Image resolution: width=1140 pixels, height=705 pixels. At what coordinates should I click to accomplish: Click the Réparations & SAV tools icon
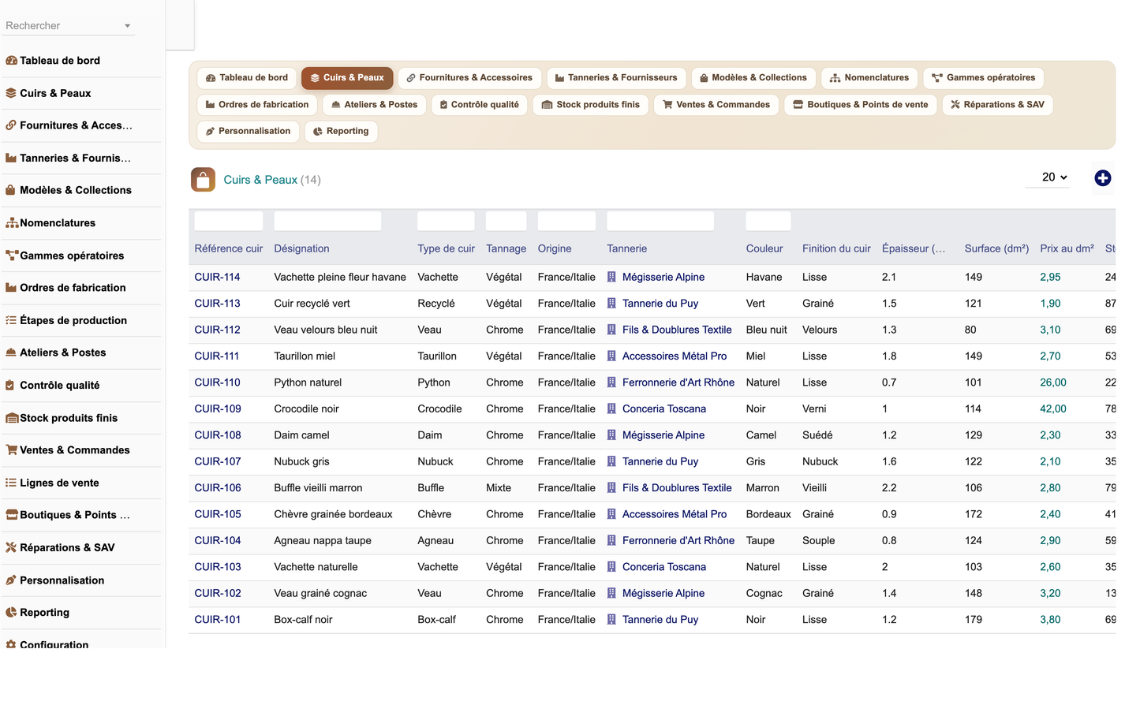tap(11, 547)
